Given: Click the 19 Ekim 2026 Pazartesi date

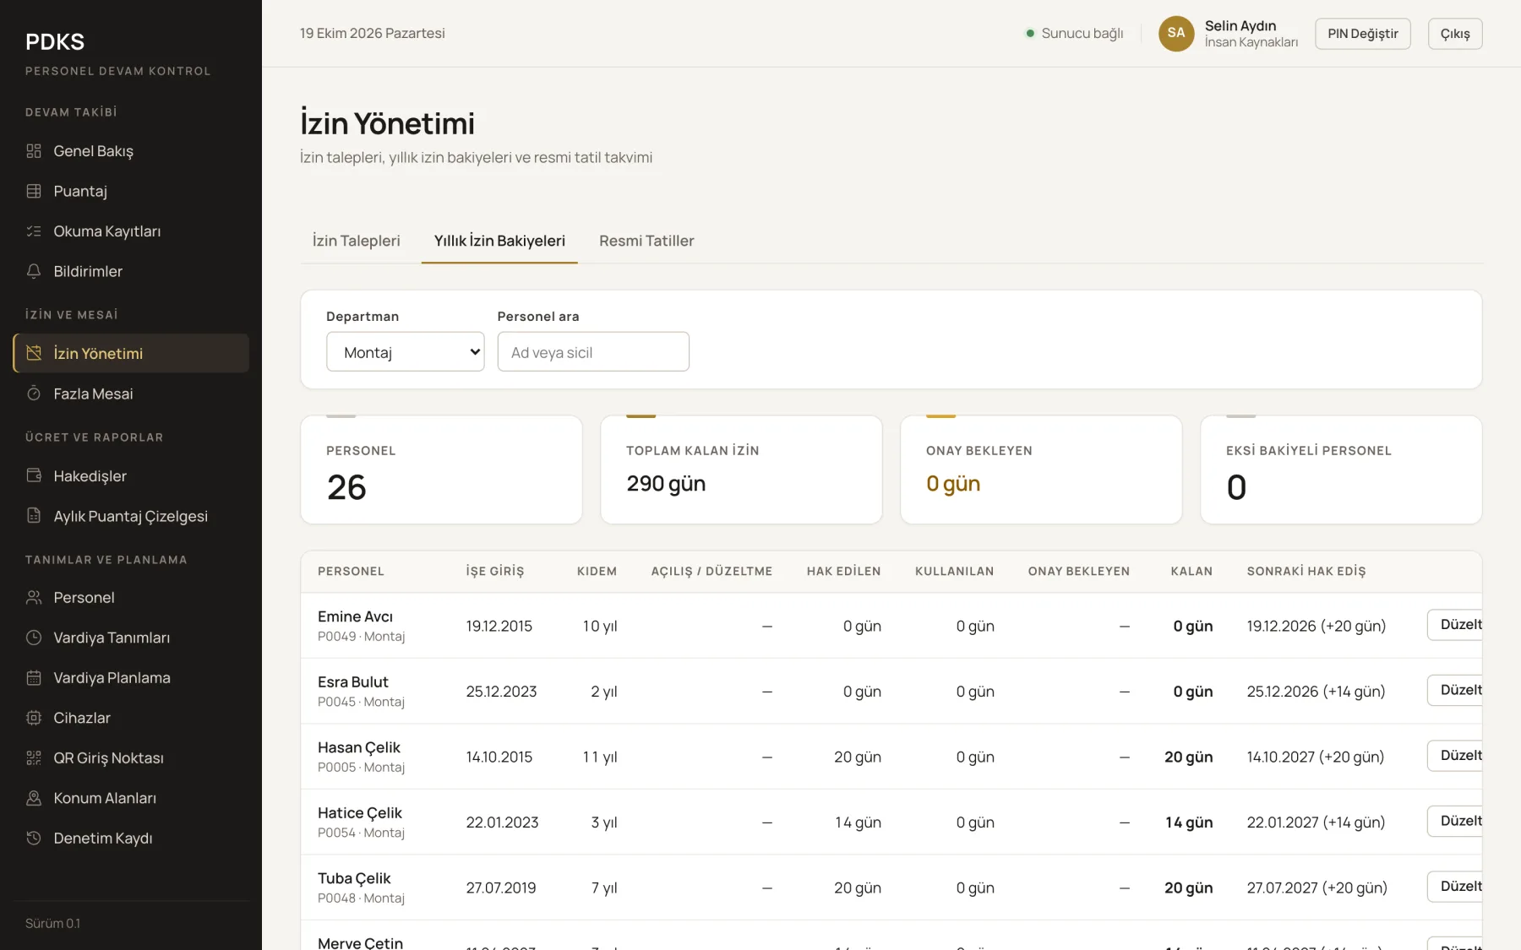Looking at the screenshot, I should pos(373,34).
